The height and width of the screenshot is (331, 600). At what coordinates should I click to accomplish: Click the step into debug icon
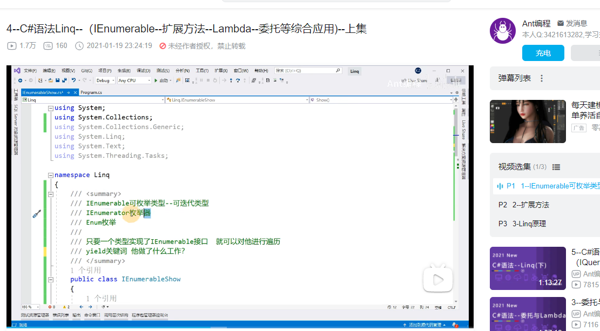point(231,80)
